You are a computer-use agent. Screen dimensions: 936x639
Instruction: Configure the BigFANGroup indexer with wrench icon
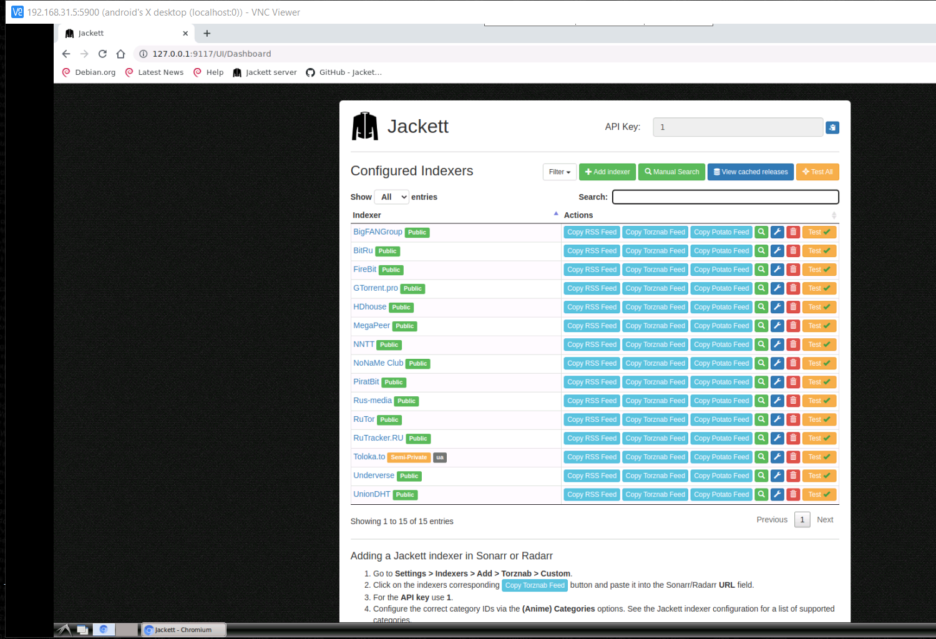[x=777, y=232]
